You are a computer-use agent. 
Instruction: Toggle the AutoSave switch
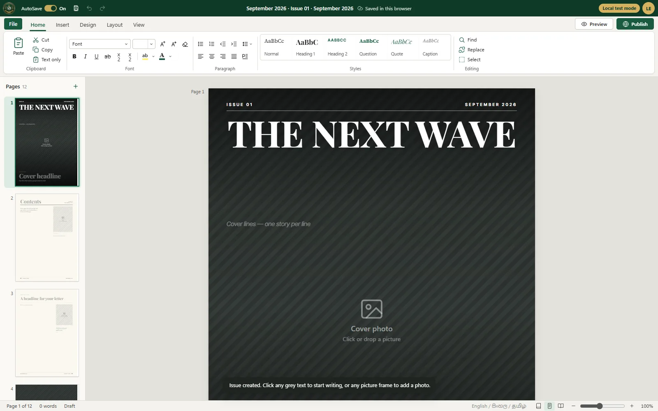[x=51, y=8]
